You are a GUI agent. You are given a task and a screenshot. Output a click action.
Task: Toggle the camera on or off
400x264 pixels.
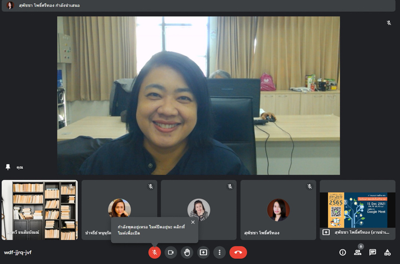[x=171, y=252]
